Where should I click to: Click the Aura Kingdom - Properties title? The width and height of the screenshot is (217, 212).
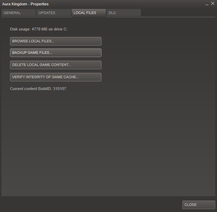(x=25, y=4)
